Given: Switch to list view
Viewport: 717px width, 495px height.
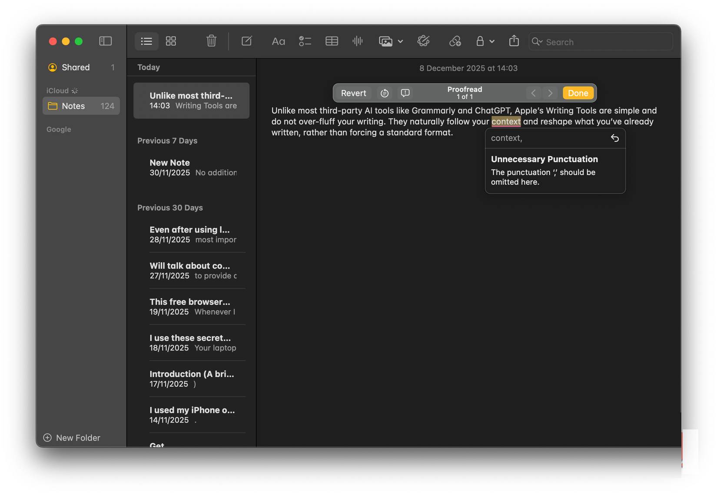Looking at the screenshot, I should tap(146, 41).
